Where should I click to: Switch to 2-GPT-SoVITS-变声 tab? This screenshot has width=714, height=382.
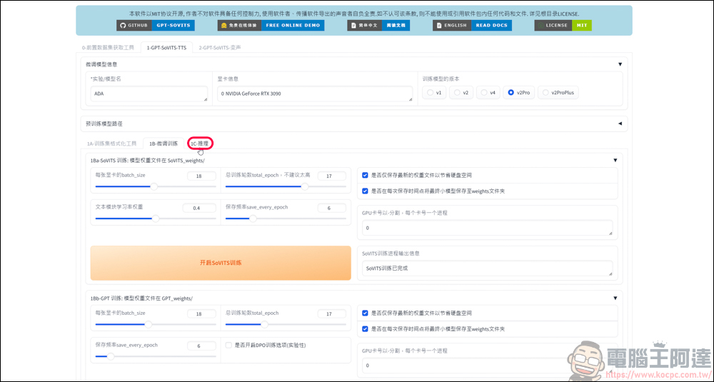click(x=220, y=47)
